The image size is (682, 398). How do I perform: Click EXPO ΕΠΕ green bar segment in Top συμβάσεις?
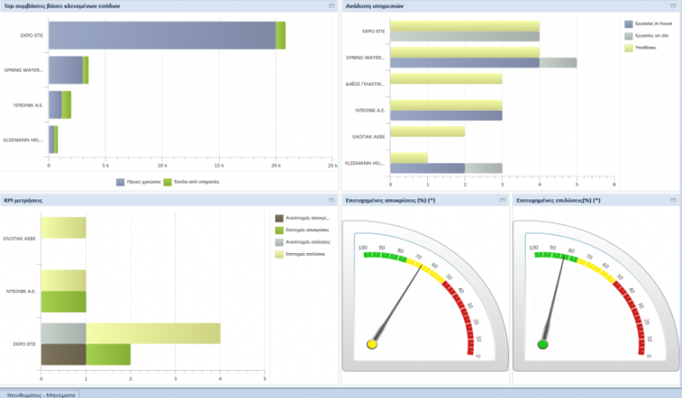pyautogui.click(x=280, y=35)
